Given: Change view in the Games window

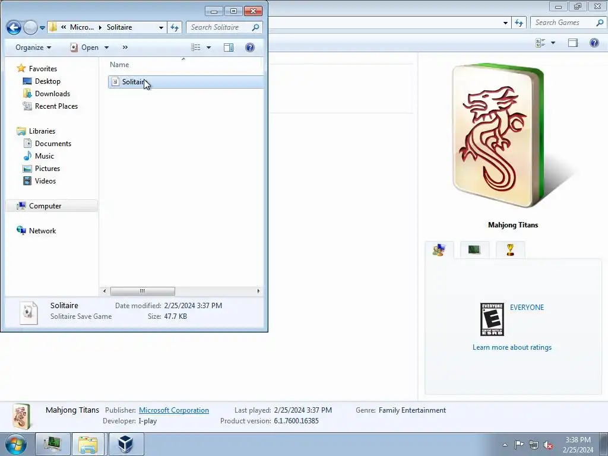Looking at the screenshot, I should point(540,43).
